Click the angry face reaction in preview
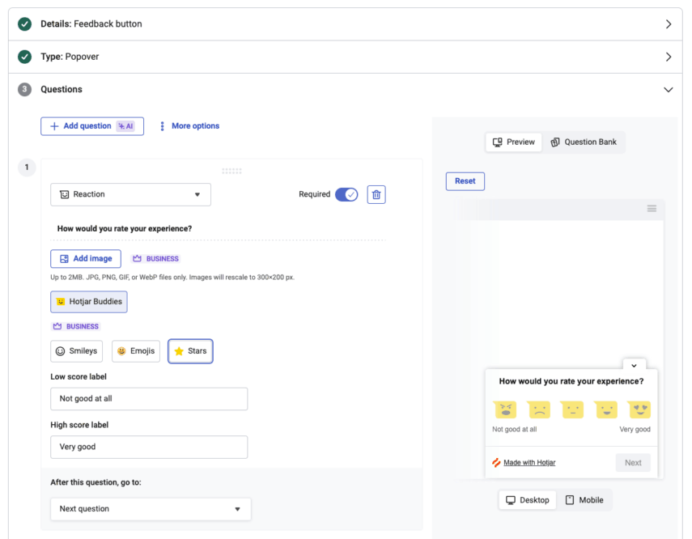 click(505, 410)
